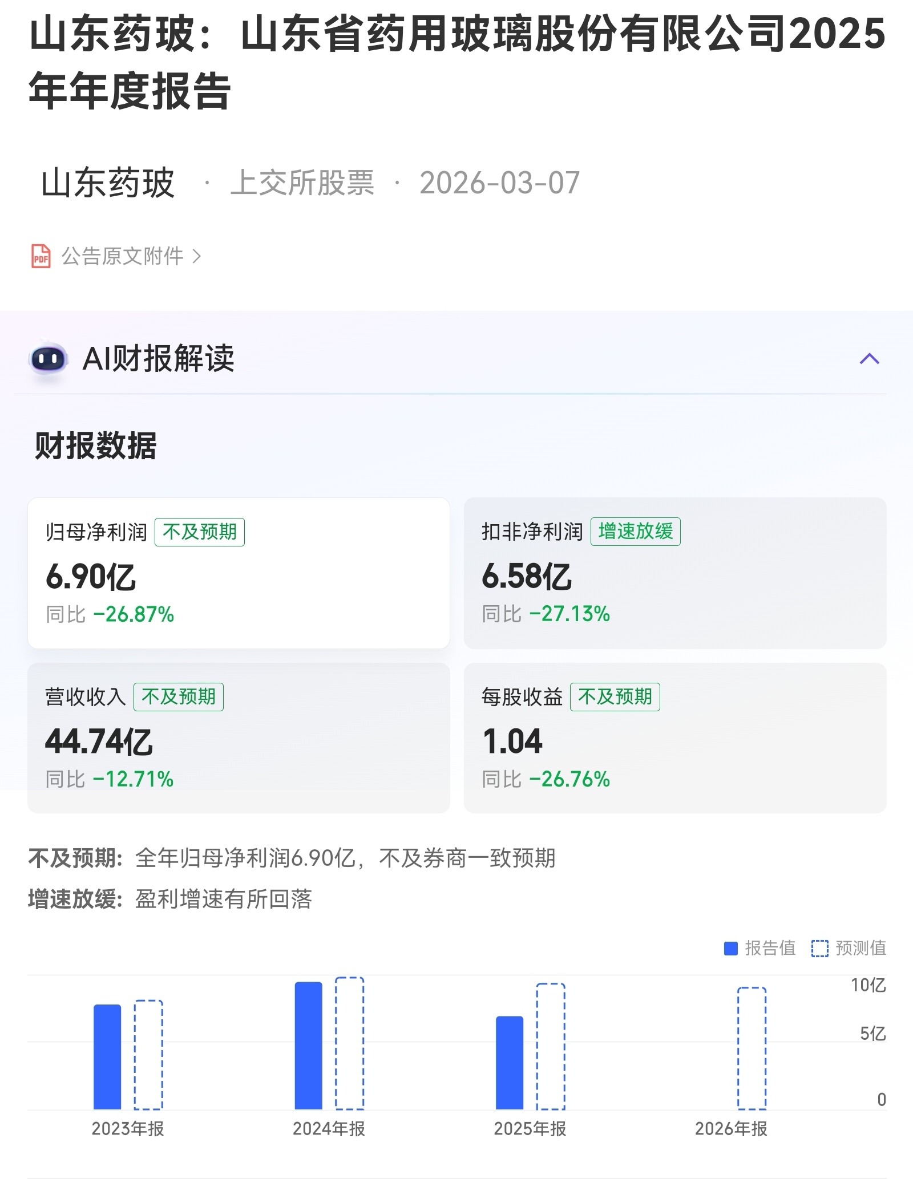Image resolution: width=913 pixels, height=1179 pixels.
Task: Tap the 10亿 axis label
Action: click(868, 985)
